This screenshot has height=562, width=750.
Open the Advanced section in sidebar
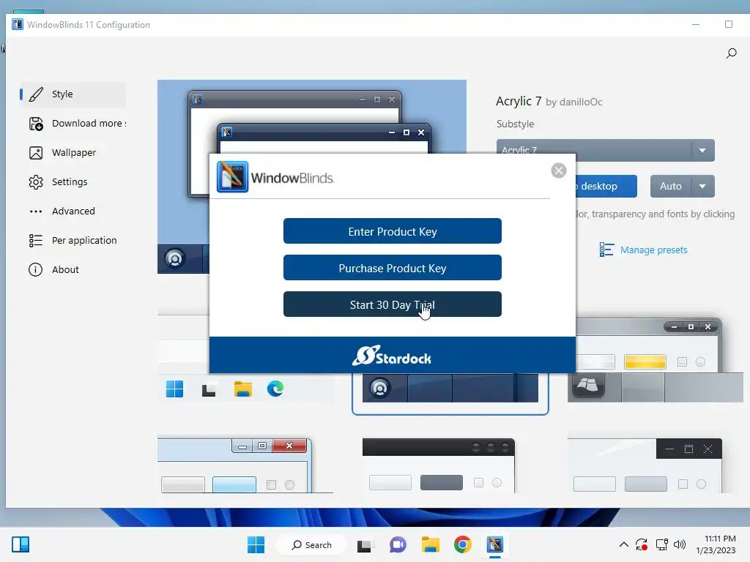(x=73, y=211)
